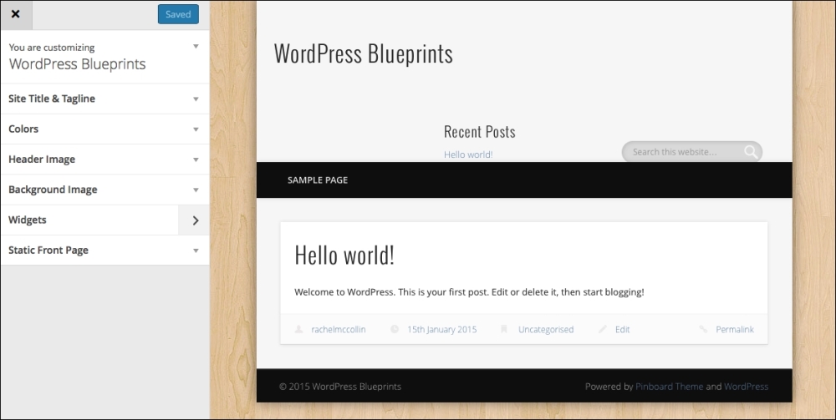The height and width of the screenshot is (420, 836).
Task: Open the WordPress footer link
Action: coord(746,387)
